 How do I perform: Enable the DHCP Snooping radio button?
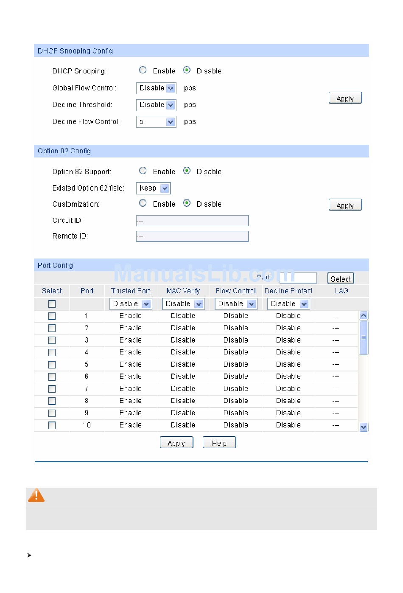[x=143, y=70]
